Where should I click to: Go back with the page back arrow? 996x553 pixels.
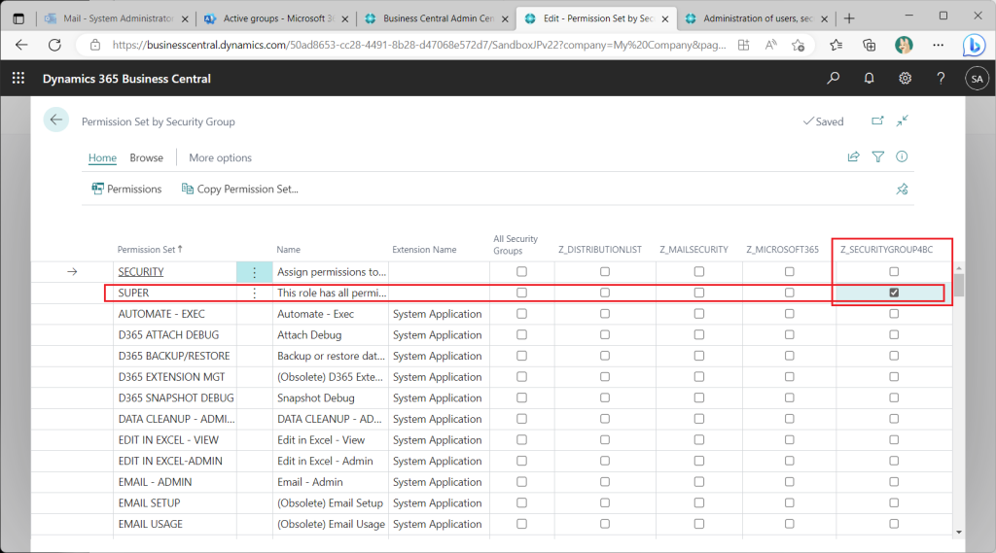55,120
